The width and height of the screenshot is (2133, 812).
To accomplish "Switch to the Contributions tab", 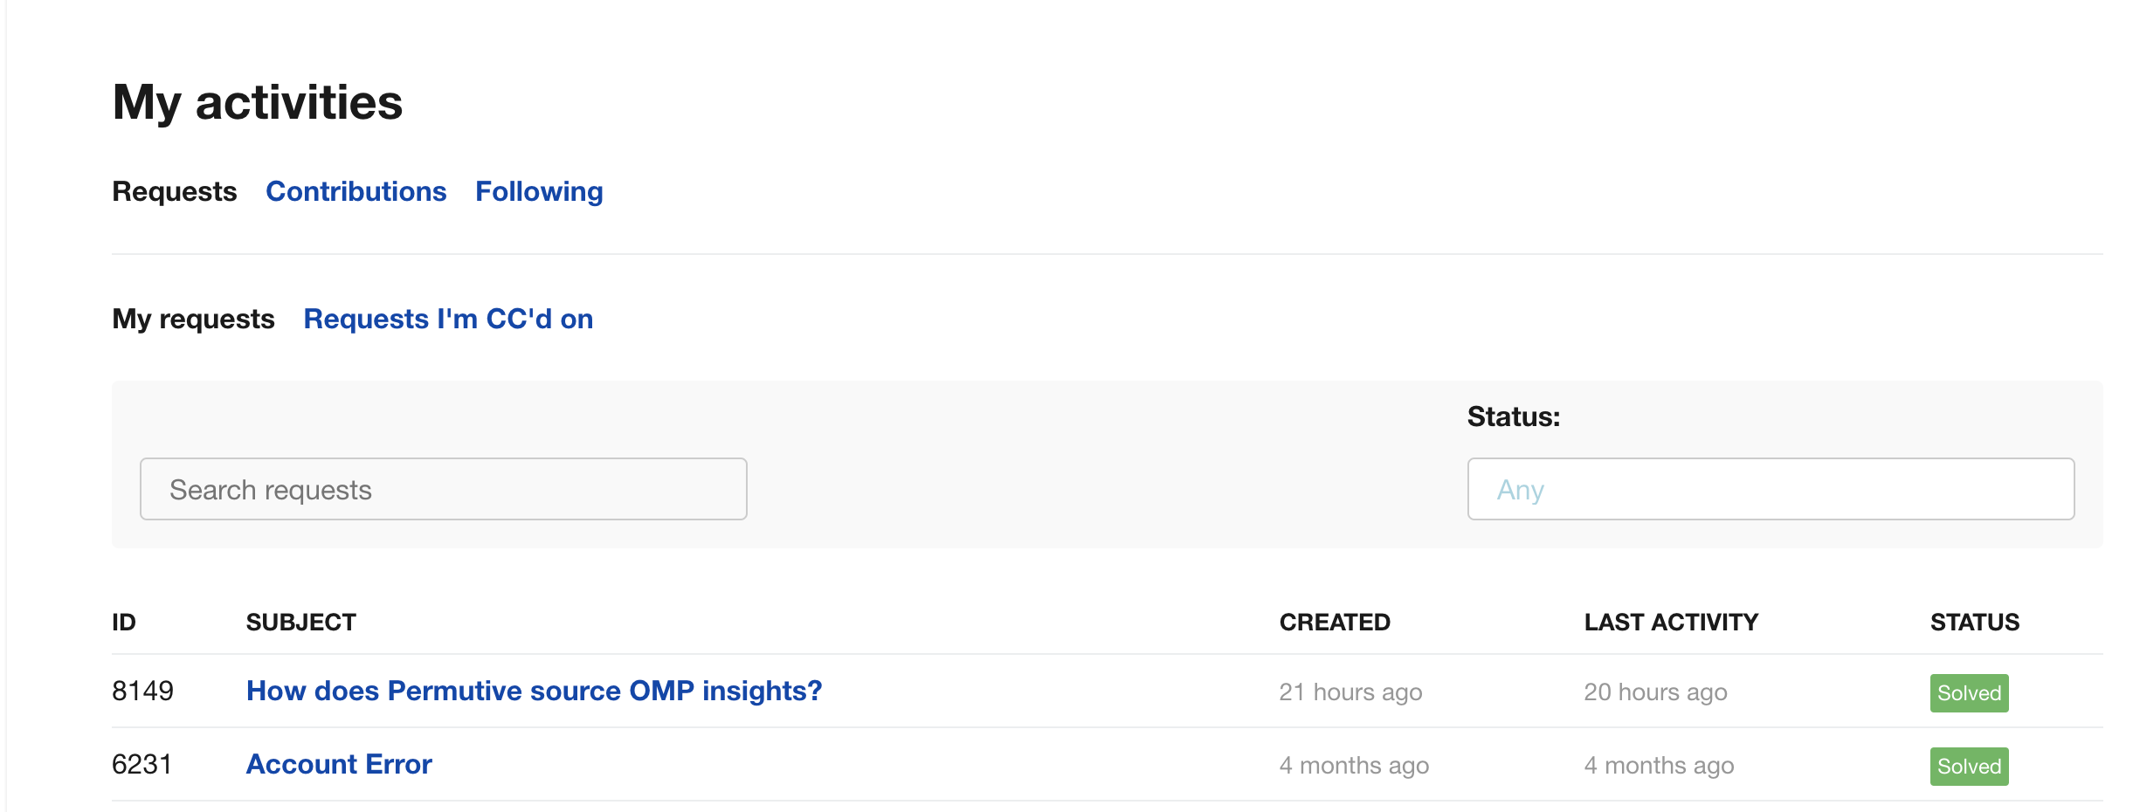I will (355, 191).
